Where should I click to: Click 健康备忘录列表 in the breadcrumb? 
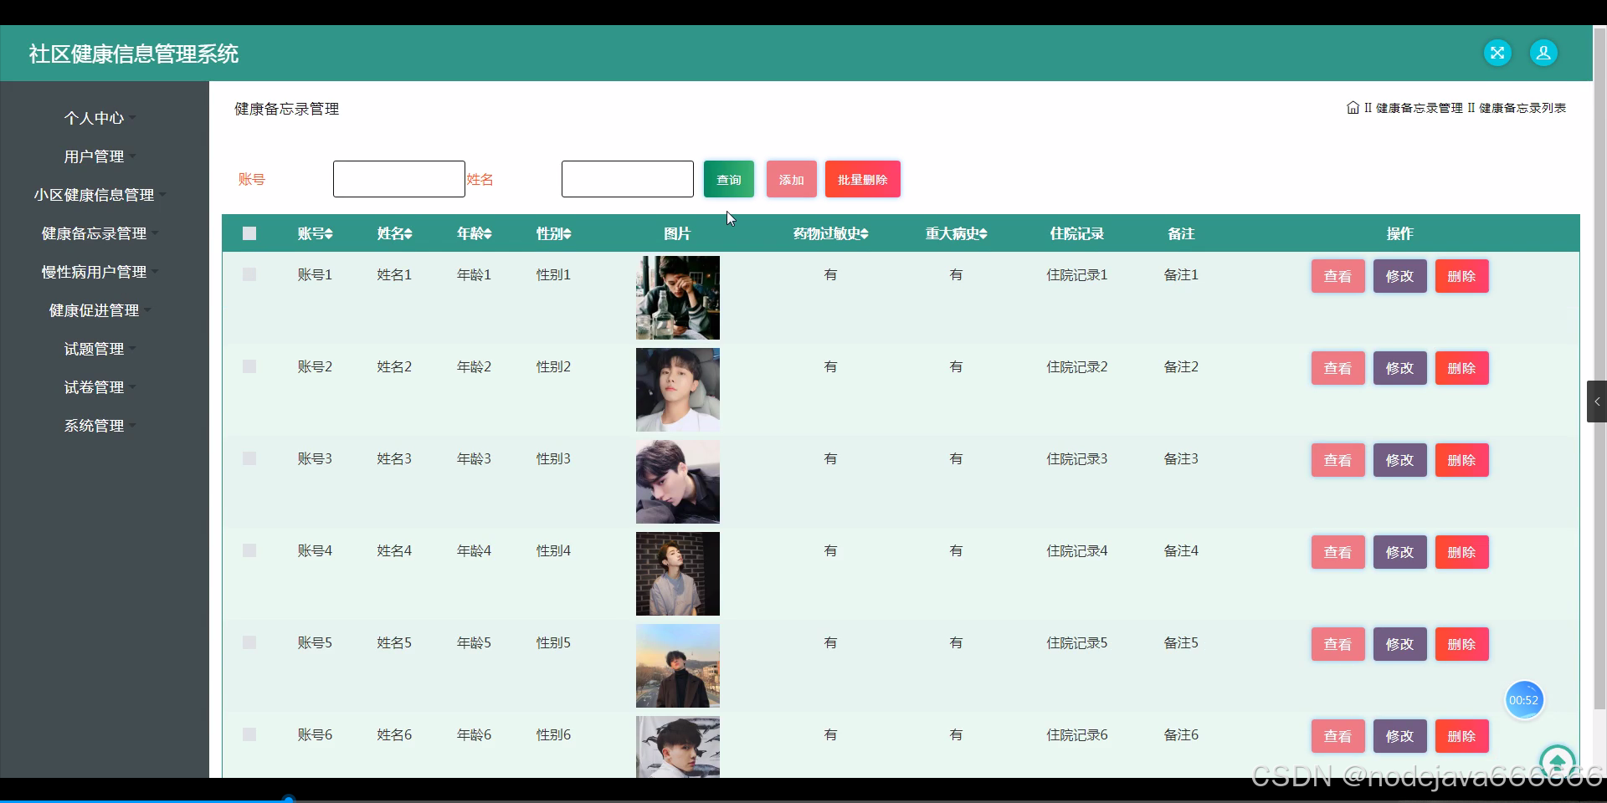(1522, 108)
